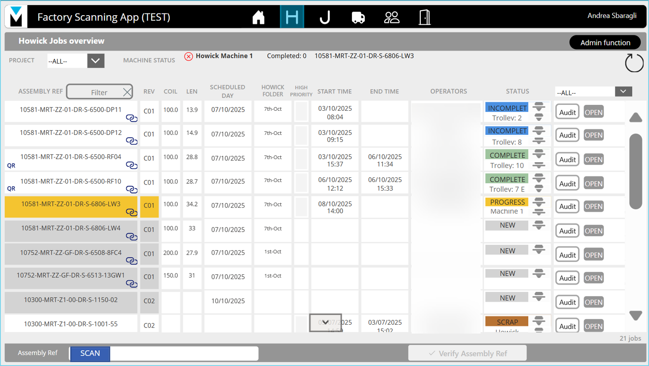The image size is (649, 366).
Task: Open the Home screen icon
Action: click(x=258, y=17)
